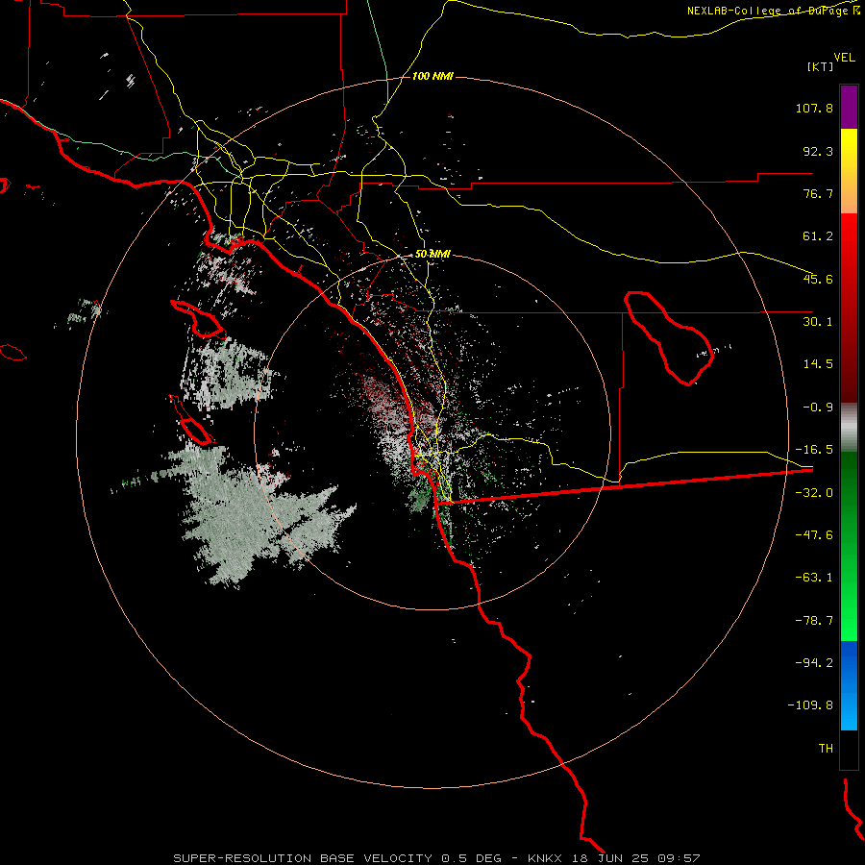Click the blue segment of the color bar
The height and width of the screenshot is (865, 865).
click(x=849, y=685)
